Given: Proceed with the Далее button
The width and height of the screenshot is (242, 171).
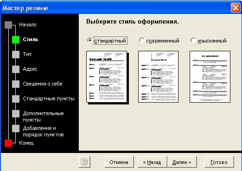Looking at the screenshot, I should point(182,162).
